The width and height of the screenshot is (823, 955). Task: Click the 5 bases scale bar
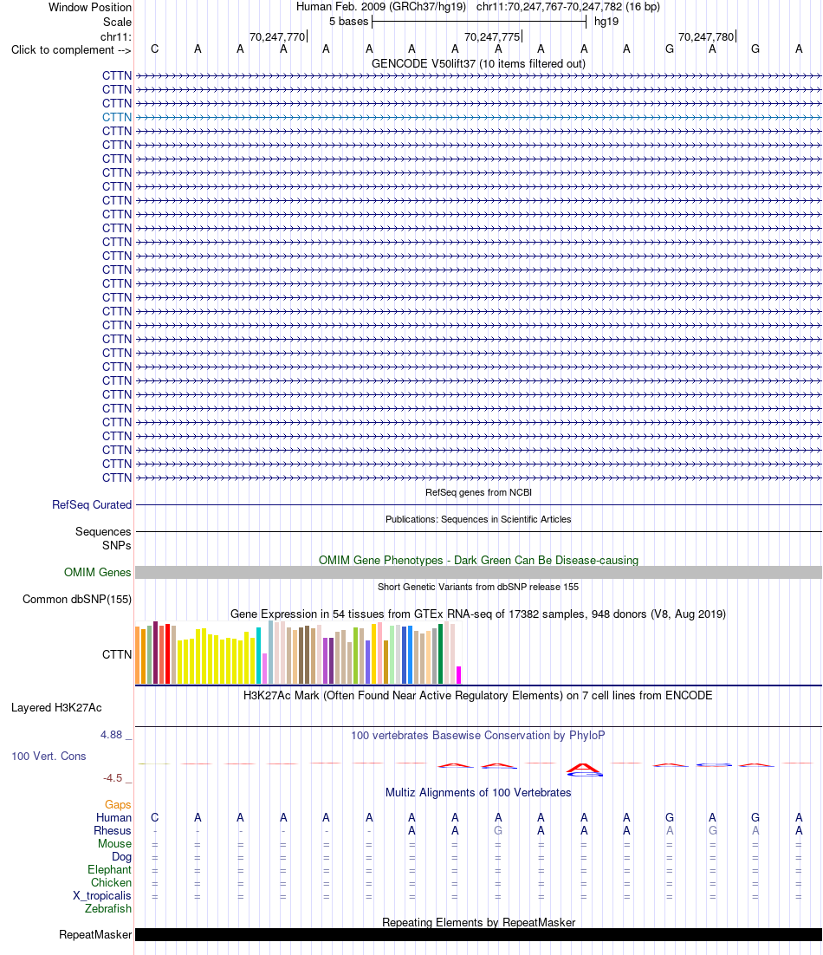click(x=478, y=22)
